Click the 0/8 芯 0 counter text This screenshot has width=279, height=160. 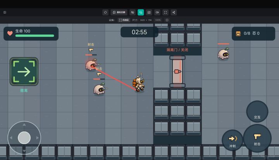[251, 33]
